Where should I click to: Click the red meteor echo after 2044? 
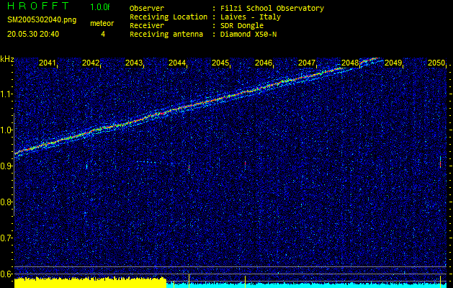[x=189, y=168]
